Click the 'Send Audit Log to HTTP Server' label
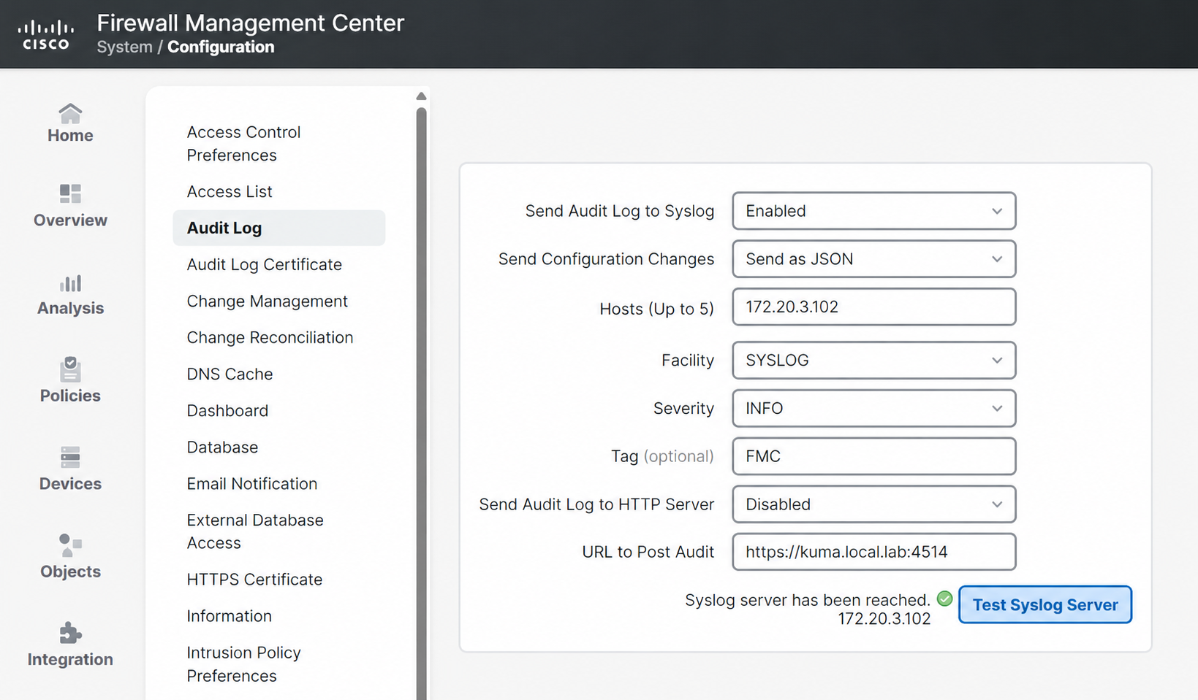This screenshot has width=1198, height=700. pos(596,504)
